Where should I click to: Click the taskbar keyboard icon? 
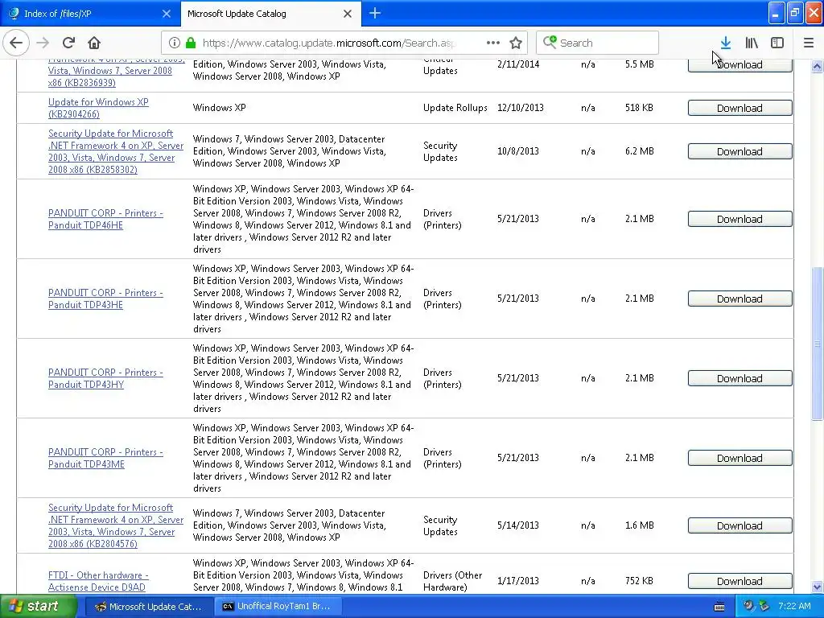719,607
